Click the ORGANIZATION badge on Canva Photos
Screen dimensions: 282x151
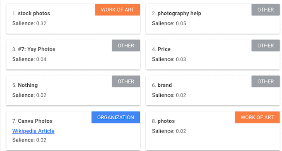[x=116, y=117]
